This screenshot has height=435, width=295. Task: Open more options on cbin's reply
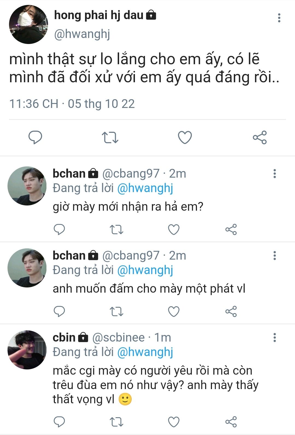275,337
